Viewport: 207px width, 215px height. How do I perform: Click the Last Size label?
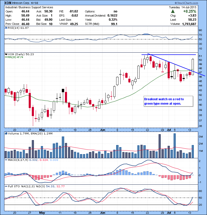point(65,20)
